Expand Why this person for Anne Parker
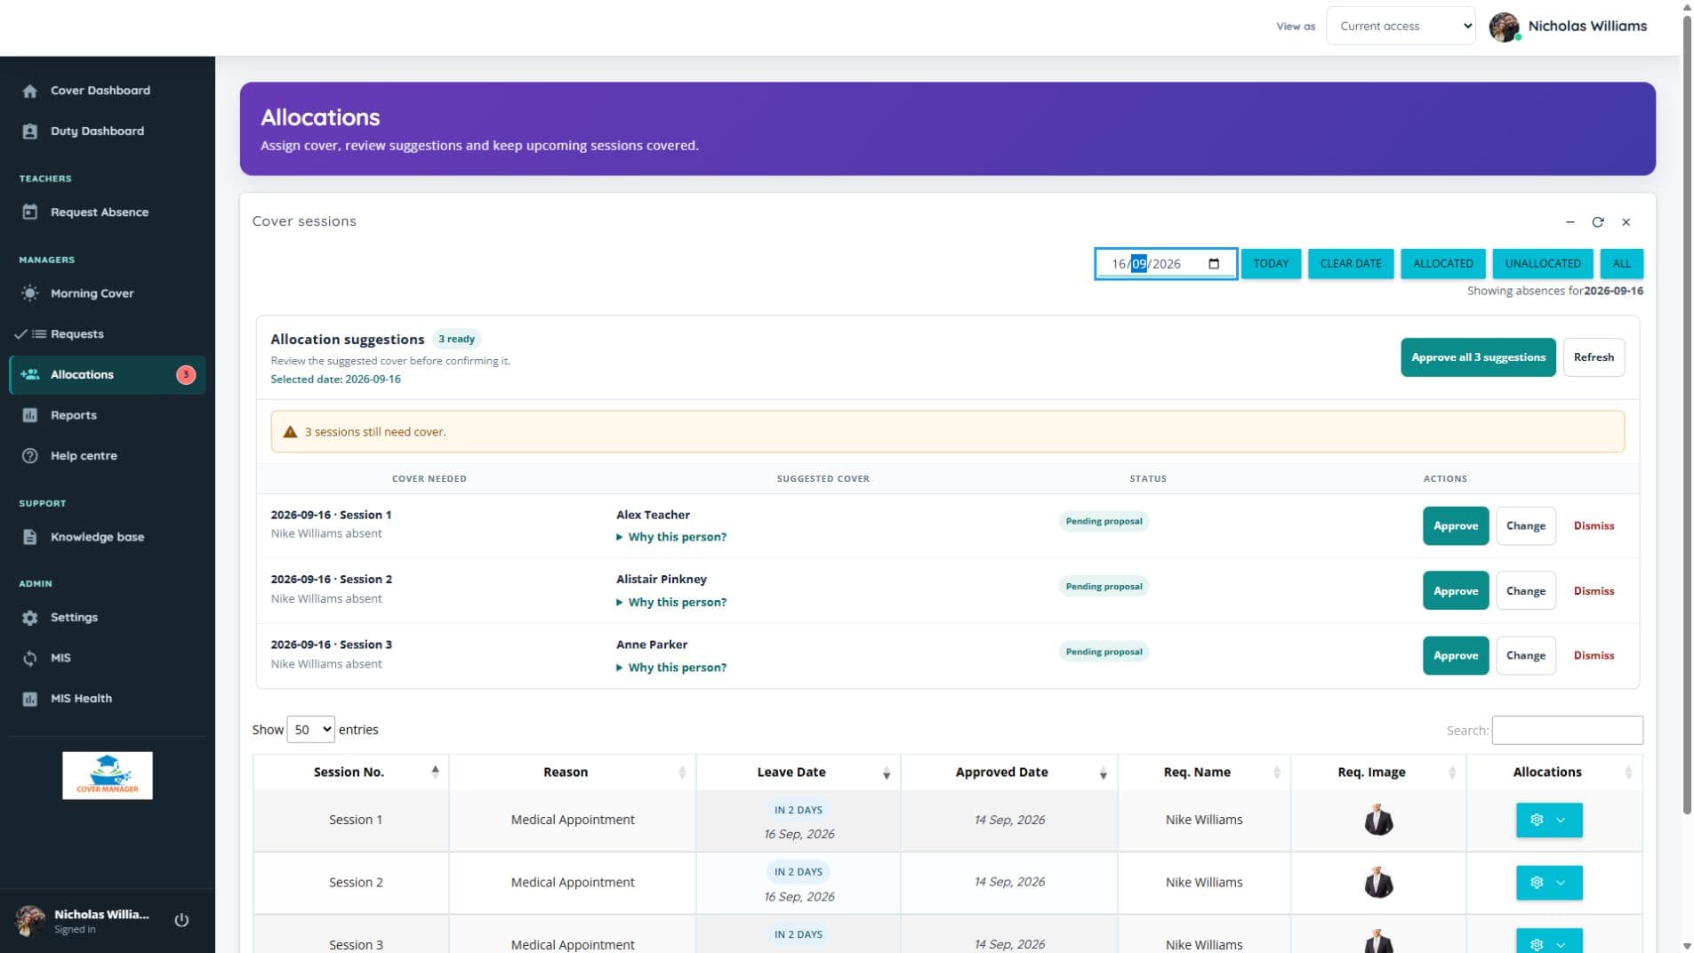Image resolution: width=1694 pixels, height=953 pixels. [671, 668]
